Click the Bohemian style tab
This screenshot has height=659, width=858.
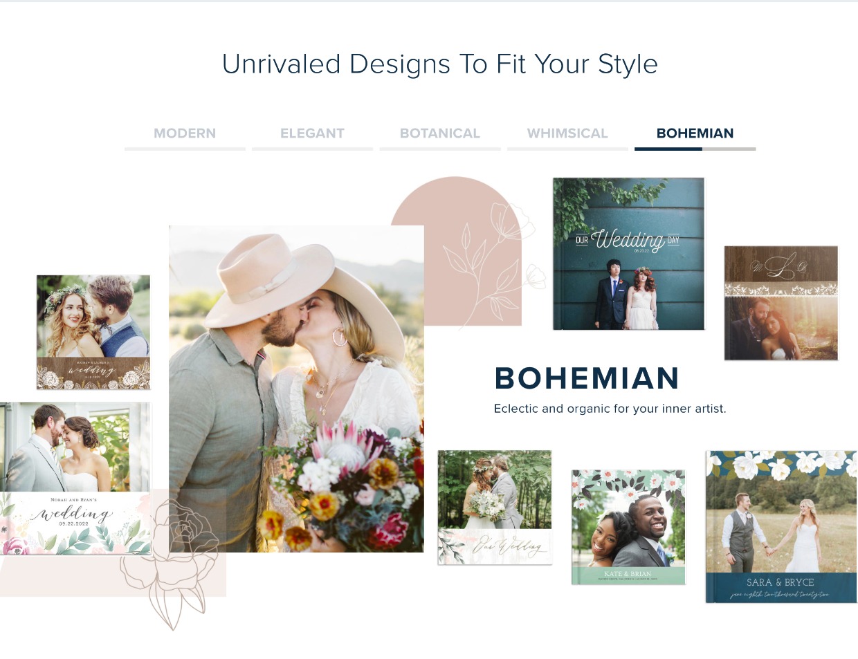pos(695,133)
